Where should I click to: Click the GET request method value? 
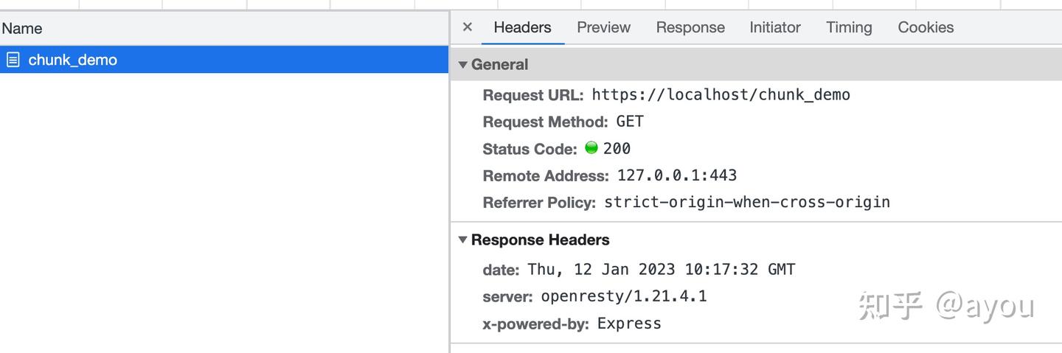click(x=630, y=121)
